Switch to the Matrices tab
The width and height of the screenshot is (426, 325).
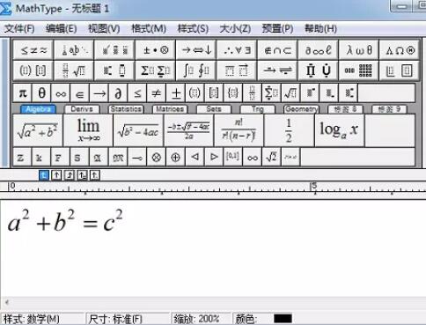(x=170, y=109)
